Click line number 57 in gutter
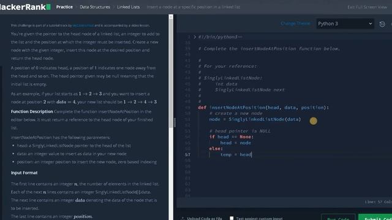The image size is (392, 220). coord(187,155)
